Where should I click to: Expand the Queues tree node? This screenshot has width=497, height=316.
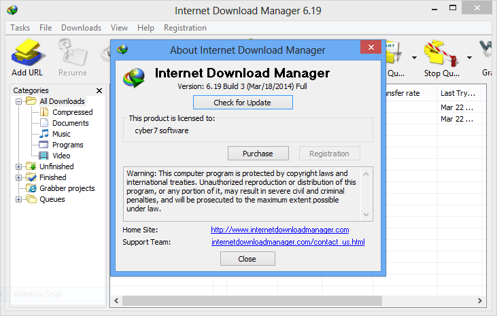click(19, 199)
